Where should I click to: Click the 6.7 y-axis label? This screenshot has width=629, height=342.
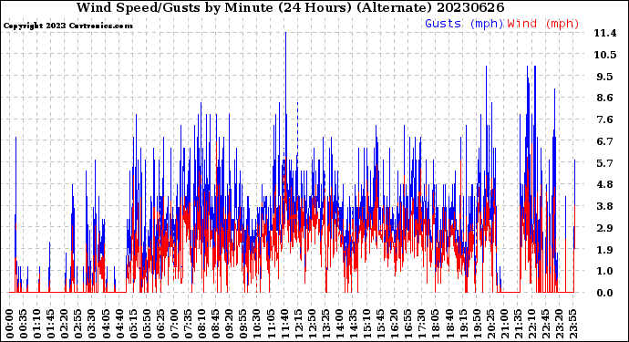click(605, 141)
